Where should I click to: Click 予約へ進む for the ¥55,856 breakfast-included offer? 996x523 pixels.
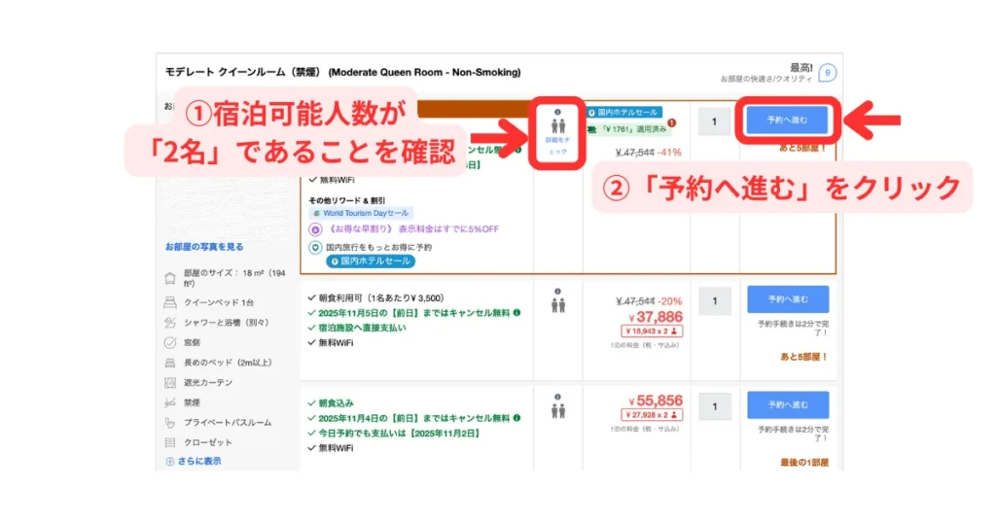point(787,404)
